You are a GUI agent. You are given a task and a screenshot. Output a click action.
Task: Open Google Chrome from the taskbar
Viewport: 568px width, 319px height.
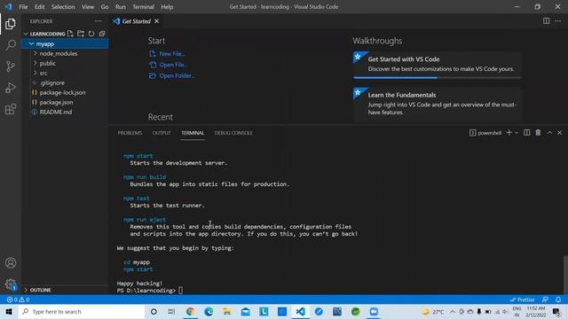tap(190, 311)
